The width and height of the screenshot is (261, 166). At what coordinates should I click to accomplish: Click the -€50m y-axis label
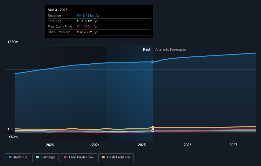[x=13, y=137]
